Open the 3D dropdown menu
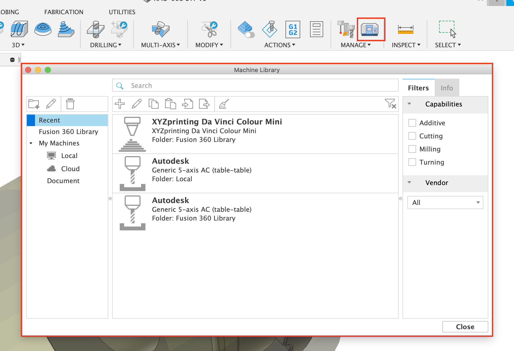 18,45
